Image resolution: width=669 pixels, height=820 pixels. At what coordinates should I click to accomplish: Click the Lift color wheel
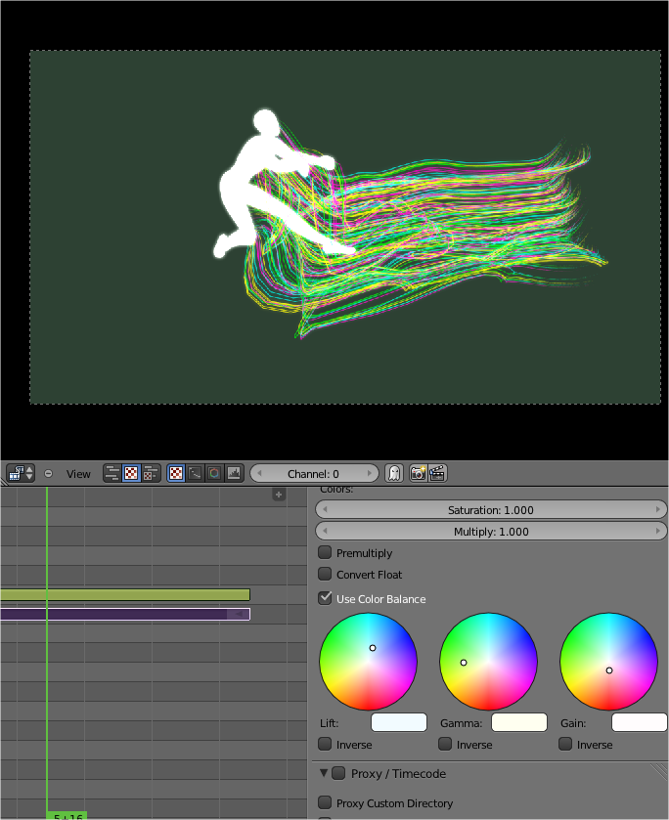pos(368,662)
